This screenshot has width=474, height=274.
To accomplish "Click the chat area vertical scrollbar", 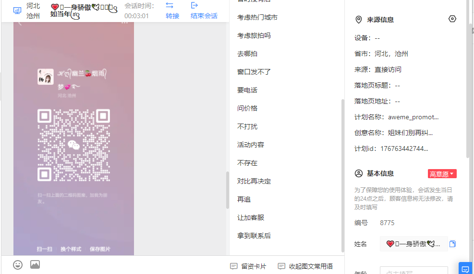I will tap(227, 190).
